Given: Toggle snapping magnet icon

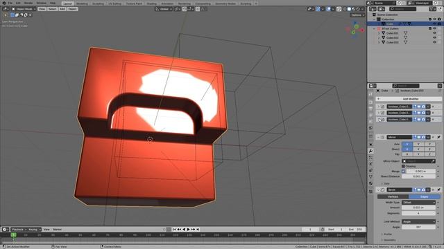Looking at the screenshot, I should click(x=185, y=9).
